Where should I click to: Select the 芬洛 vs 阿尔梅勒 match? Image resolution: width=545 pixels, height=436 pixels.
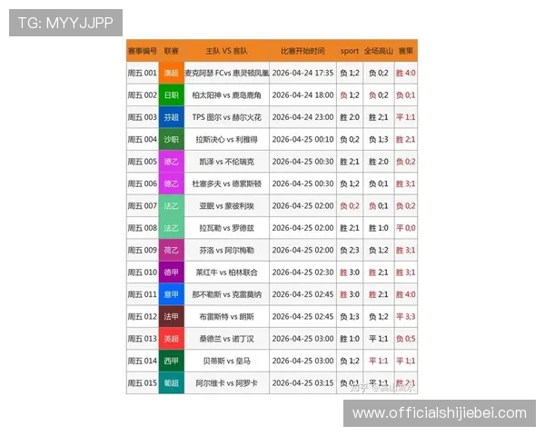226,251
